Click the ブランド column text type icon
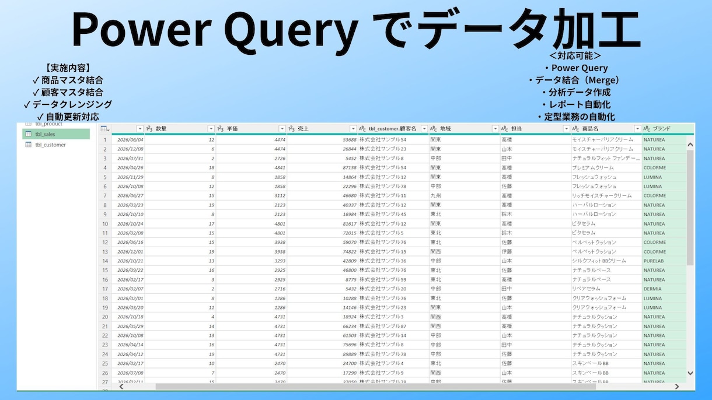Image resolution: width=712 pixels, height=400 pixels. (x=647, y=128)
